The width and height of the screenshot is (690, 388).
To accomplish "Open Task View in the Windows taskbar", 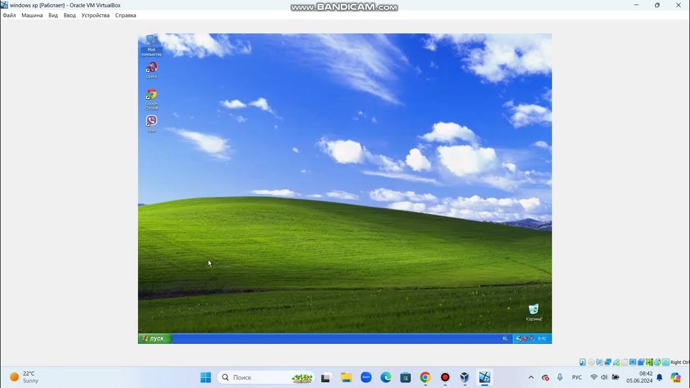I will pyautogui.click(x=326, y=377).
